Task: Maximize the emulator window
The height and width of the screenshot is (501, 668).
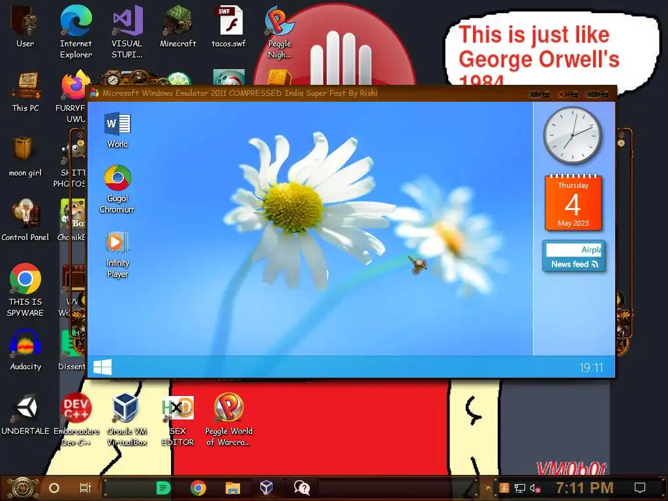Action: point(568,94)
